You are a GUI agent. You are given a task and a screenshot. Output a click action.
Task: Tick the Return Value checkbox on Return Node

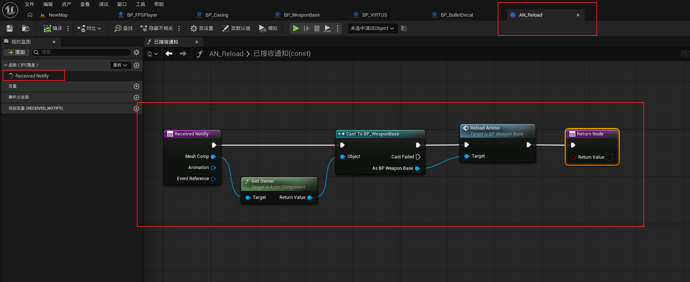click(609, 157)
